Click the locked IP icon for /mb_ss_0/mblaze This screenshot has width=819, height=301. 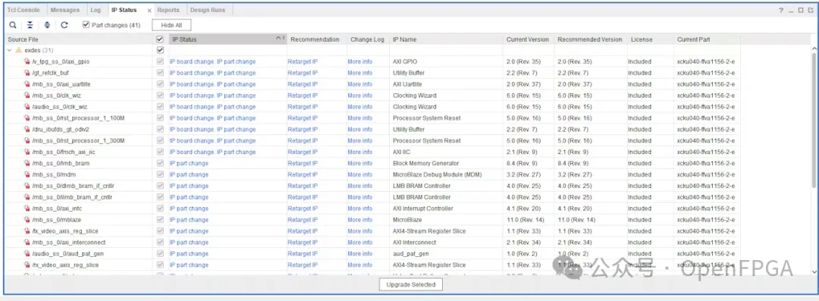coord(27,219)
